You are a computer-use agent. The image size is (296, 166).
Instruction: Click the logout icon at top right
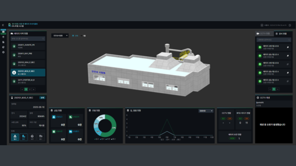pyautogui.click(x=290, y=25)
